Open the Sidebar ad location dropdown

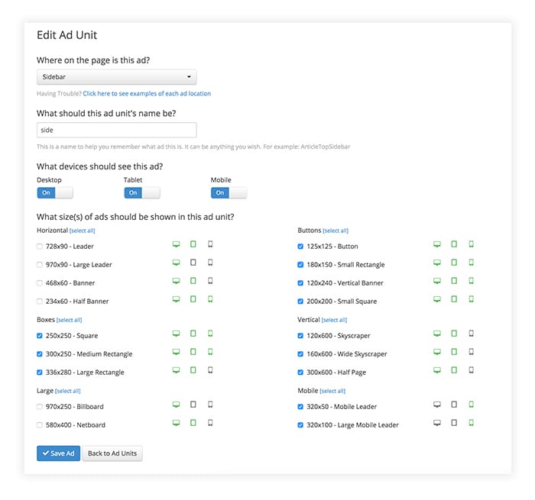click(116, 77)
